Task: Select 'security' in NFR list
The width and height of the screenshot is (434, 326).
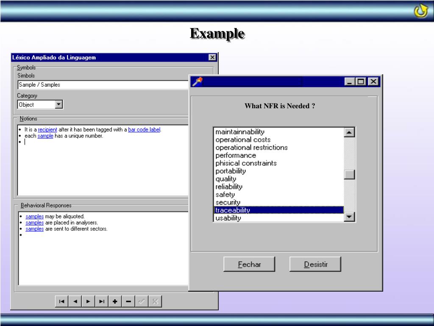Action: point(279,202)
